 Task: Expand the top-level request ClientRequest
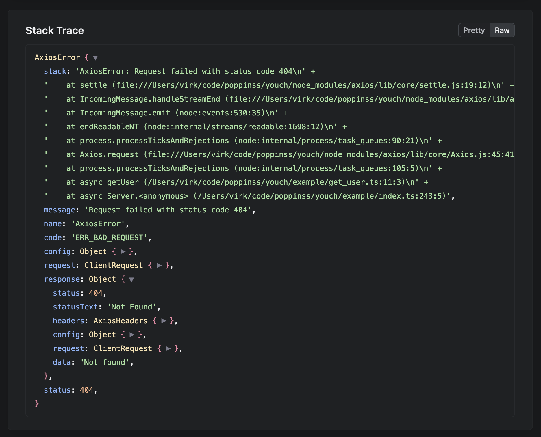coord(159,265)
